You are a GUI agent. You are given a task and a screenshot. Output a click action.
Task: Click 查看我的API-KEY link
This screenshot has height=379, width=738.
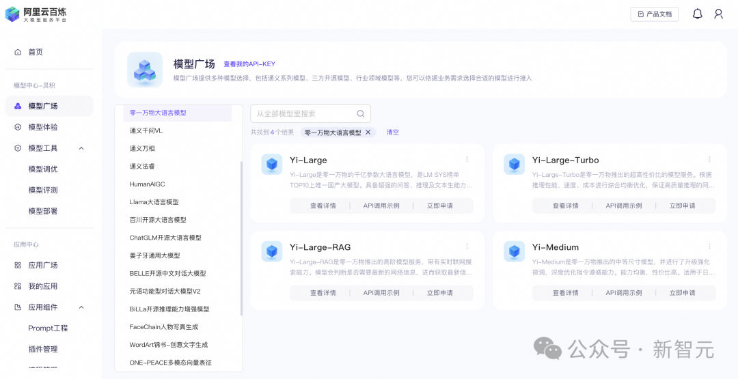coord(249,64)
